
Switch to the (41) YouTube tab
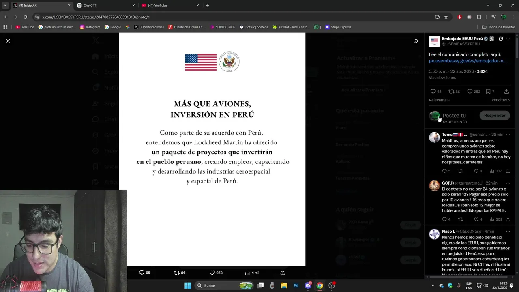169,6
